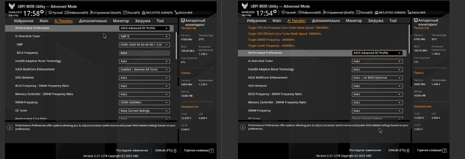465x159 pixels.
Task: Switch to Main tab in right window
Action: tap(277, 21)
